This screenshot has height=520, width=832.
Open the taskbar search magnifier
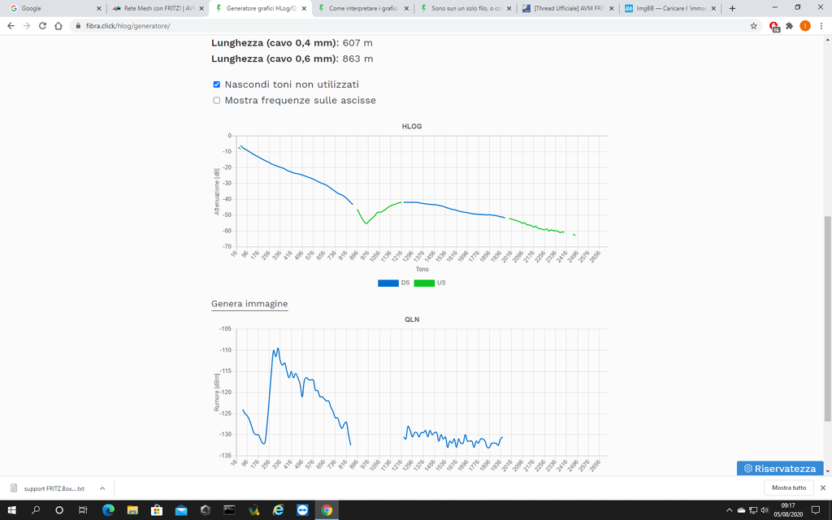[x=36, y=510]
